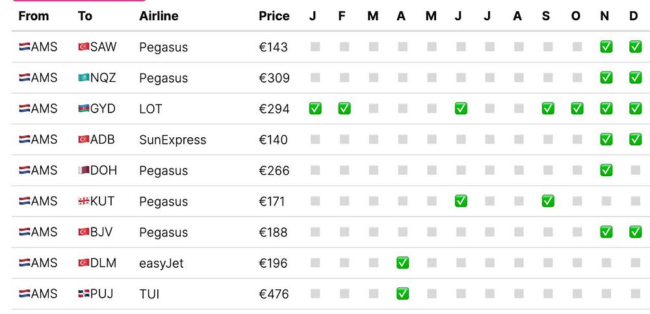Viewport: 650px width, 314px height.
Task: Click the Netherlands flag in the SAW row
Action: tap(25, 47)
